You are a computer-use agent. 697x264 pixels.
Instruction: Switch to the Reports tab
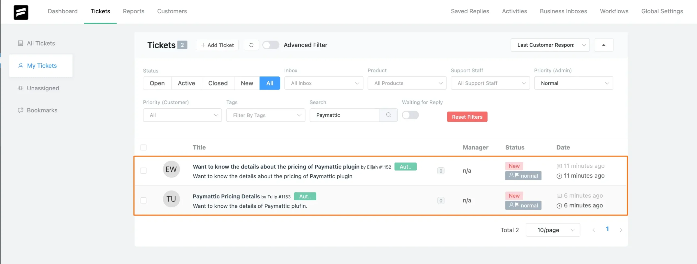[134, 11]
